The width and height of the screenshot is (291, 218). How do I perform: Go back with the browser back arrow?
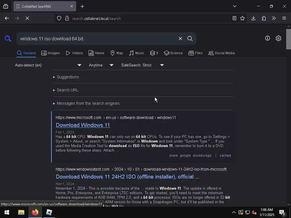point(7,18)
